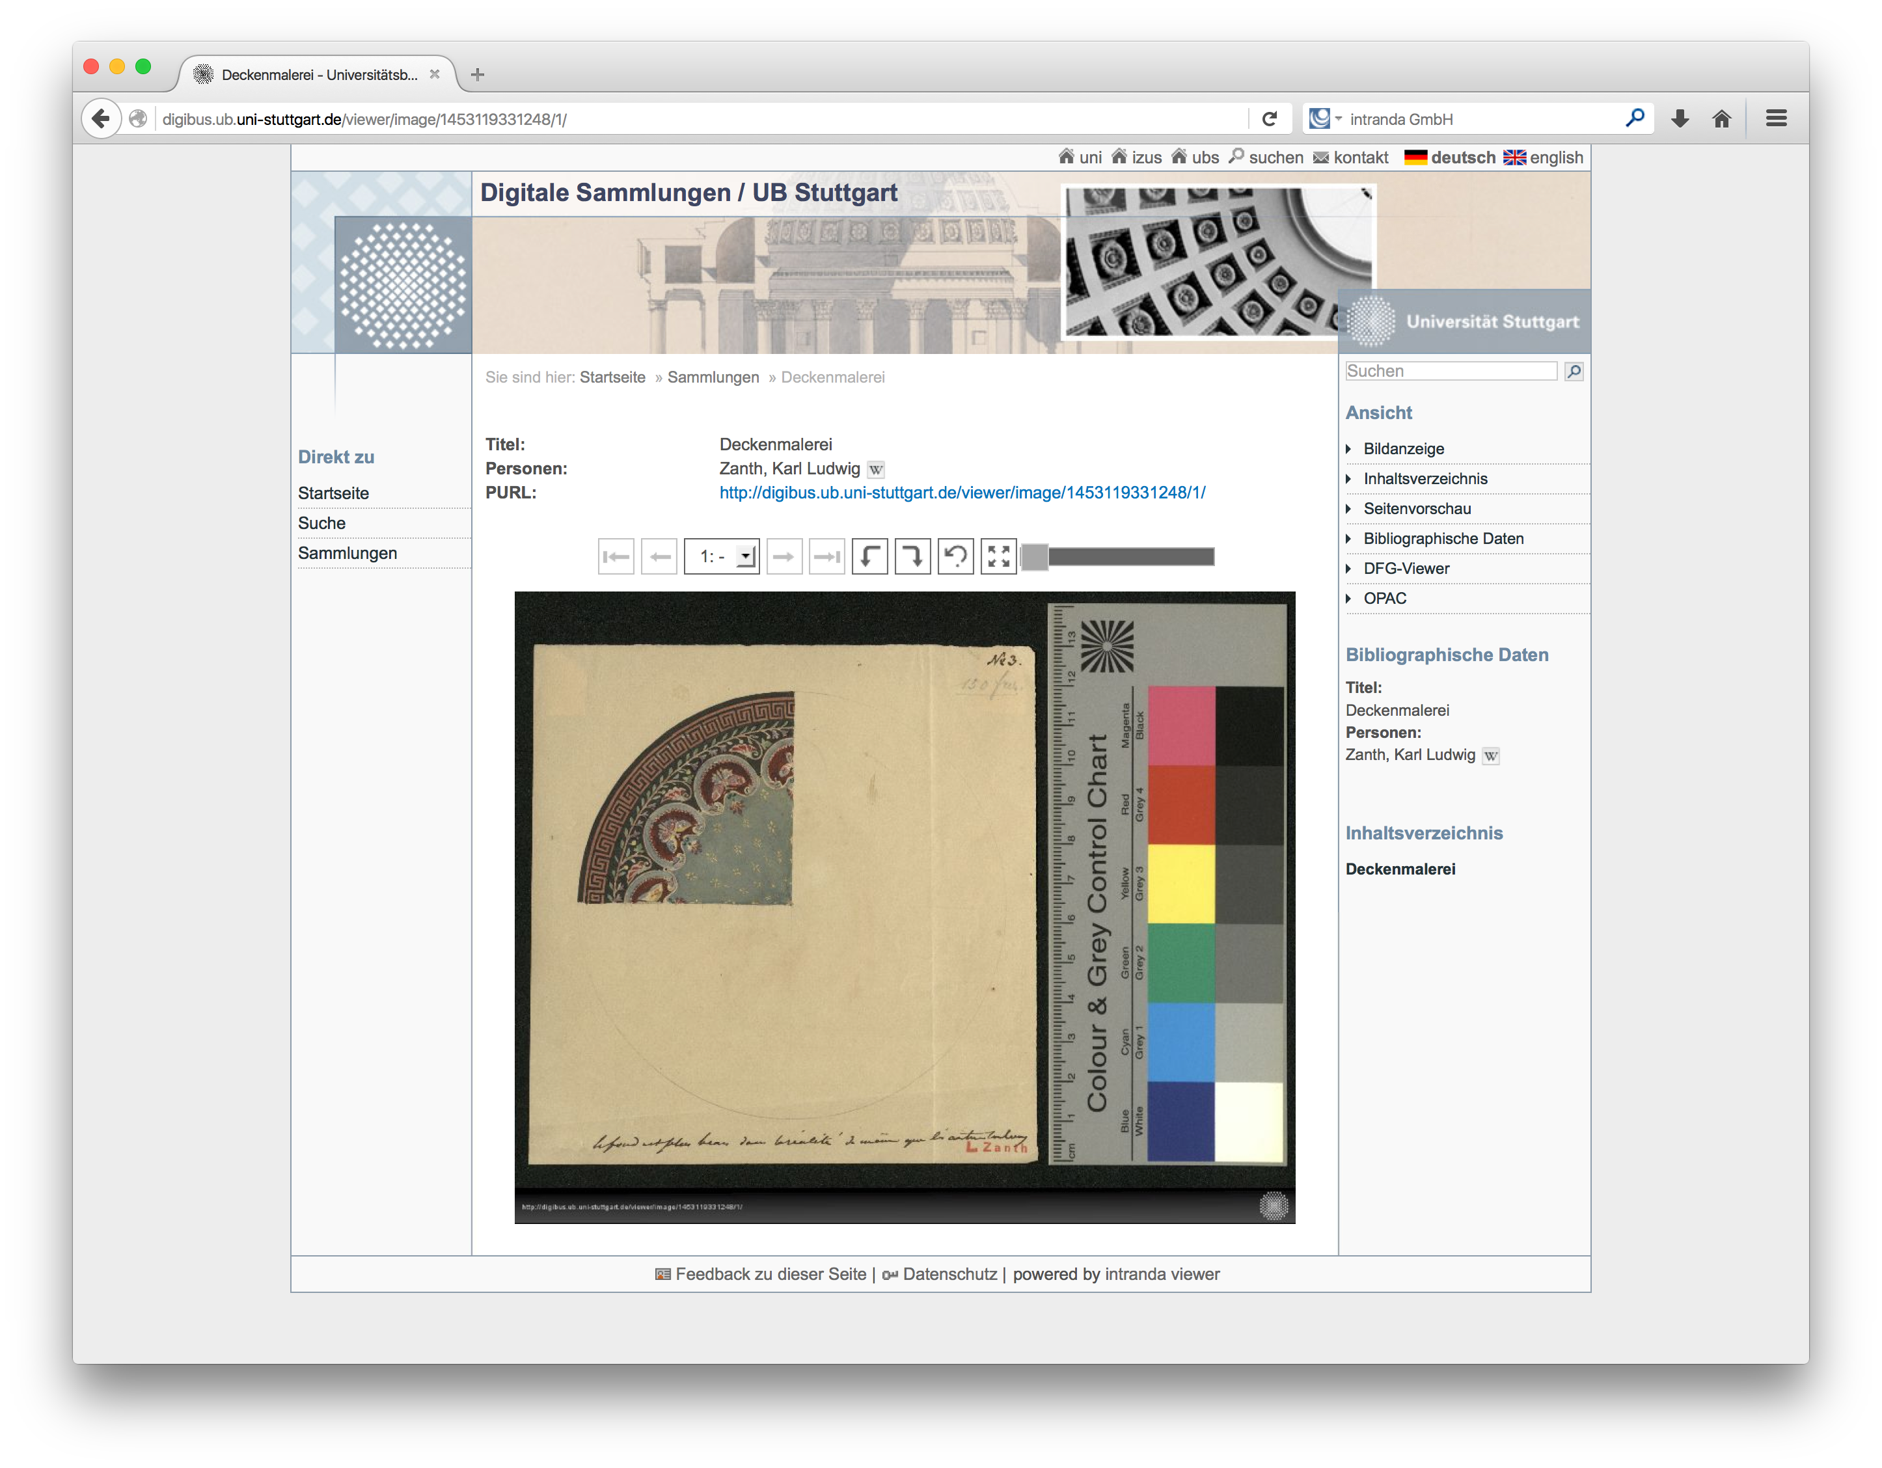Open 'Startseite' under Direkt zu

point(333,494)
